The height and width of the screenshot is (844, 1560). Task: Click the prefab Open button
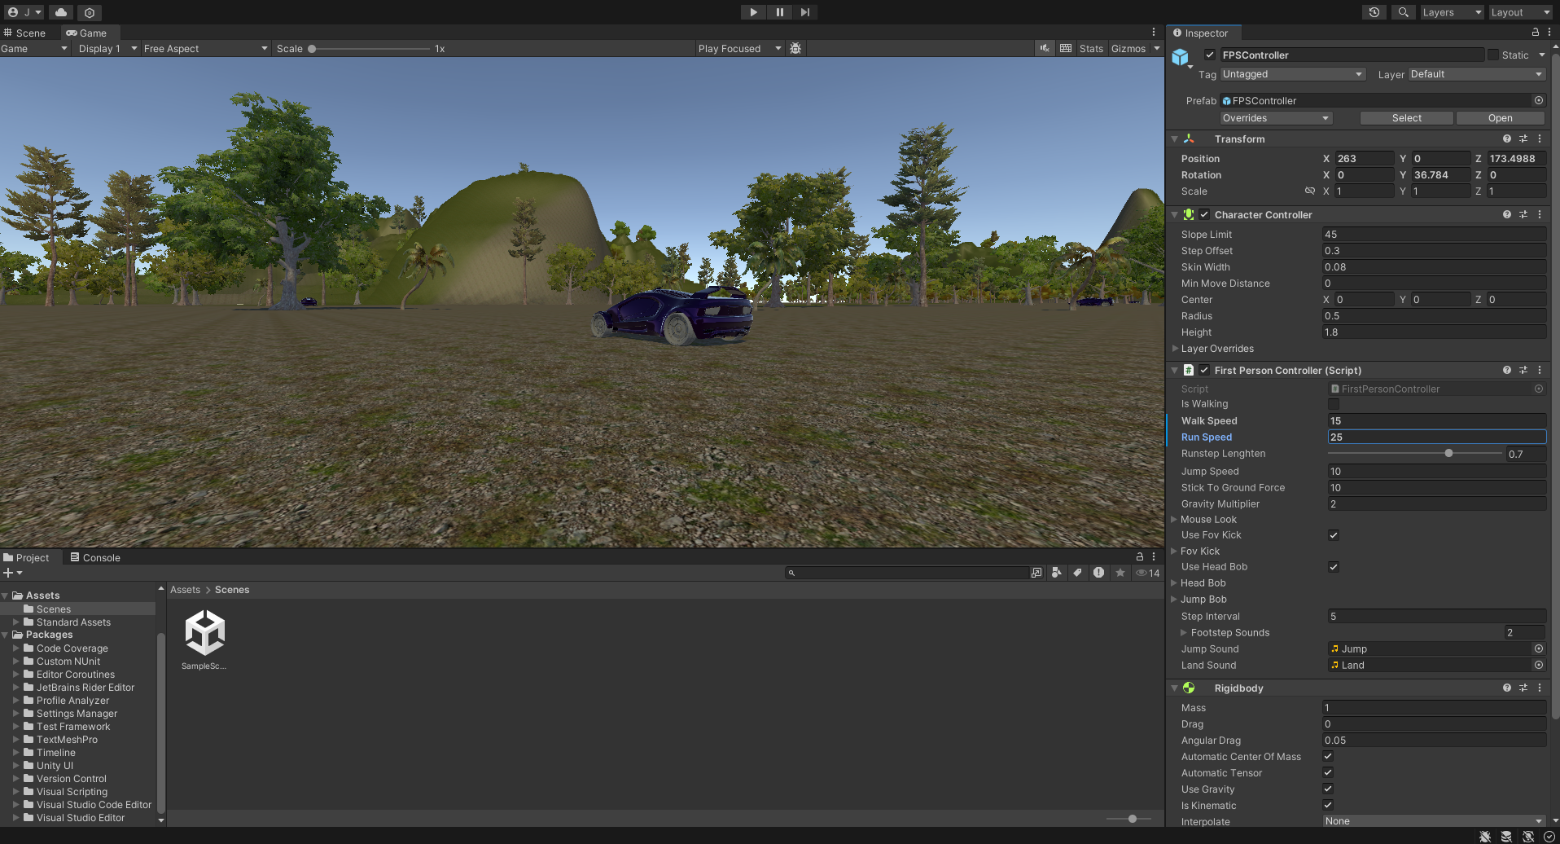coord(1500,118)
